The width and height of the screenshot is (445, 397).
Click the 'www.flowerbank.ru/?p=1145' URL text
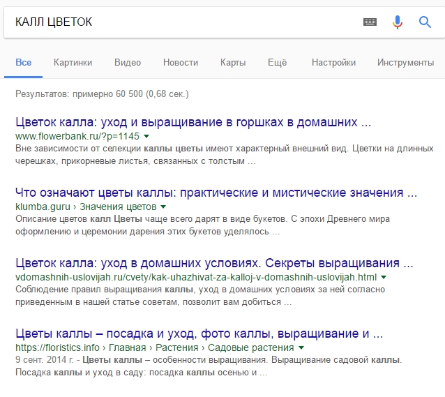point(77,136)
